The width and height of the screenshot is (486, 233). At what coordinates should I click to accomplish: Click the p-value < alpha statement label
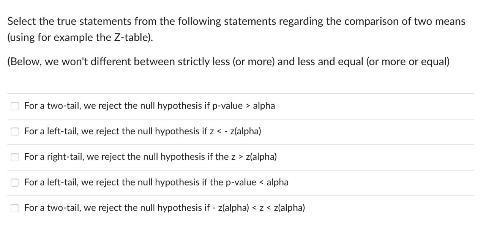[156, 182]
